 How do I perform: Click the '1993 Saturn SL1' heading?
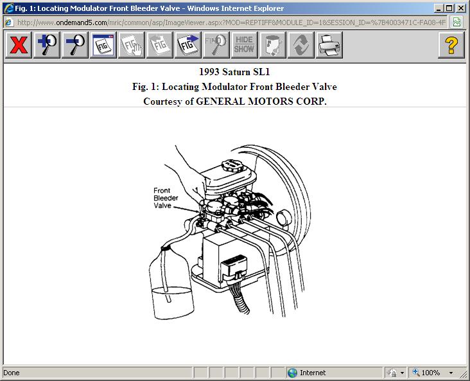[x=235, y=72]
